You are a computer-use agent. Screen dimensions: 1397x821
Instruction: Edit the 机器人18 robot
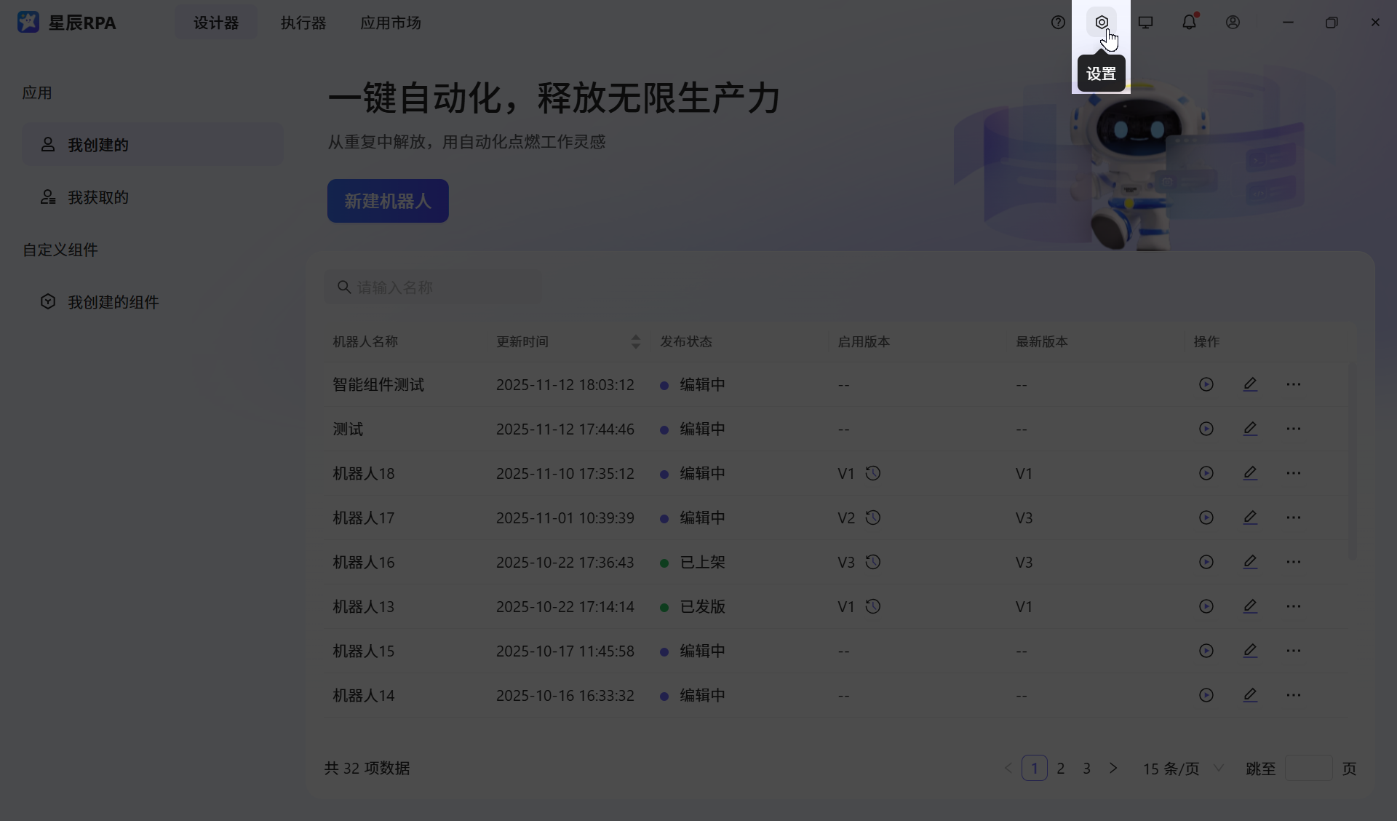point(1250,473)
